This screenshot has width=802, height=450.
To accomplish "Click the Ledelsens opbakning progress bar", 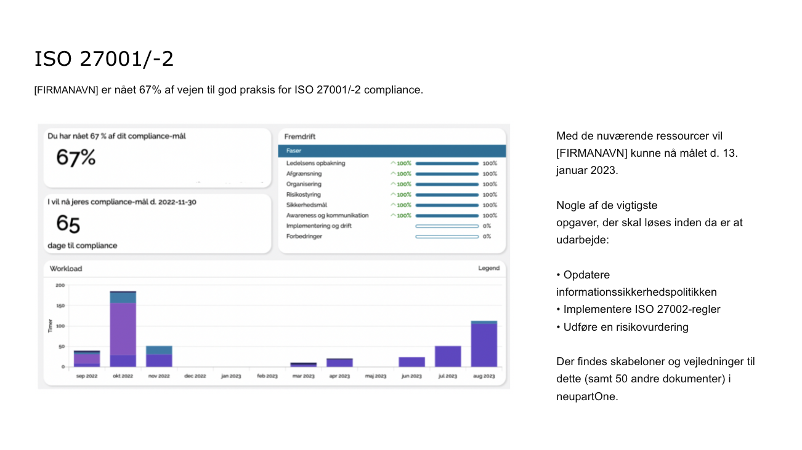I will point(447,164).
